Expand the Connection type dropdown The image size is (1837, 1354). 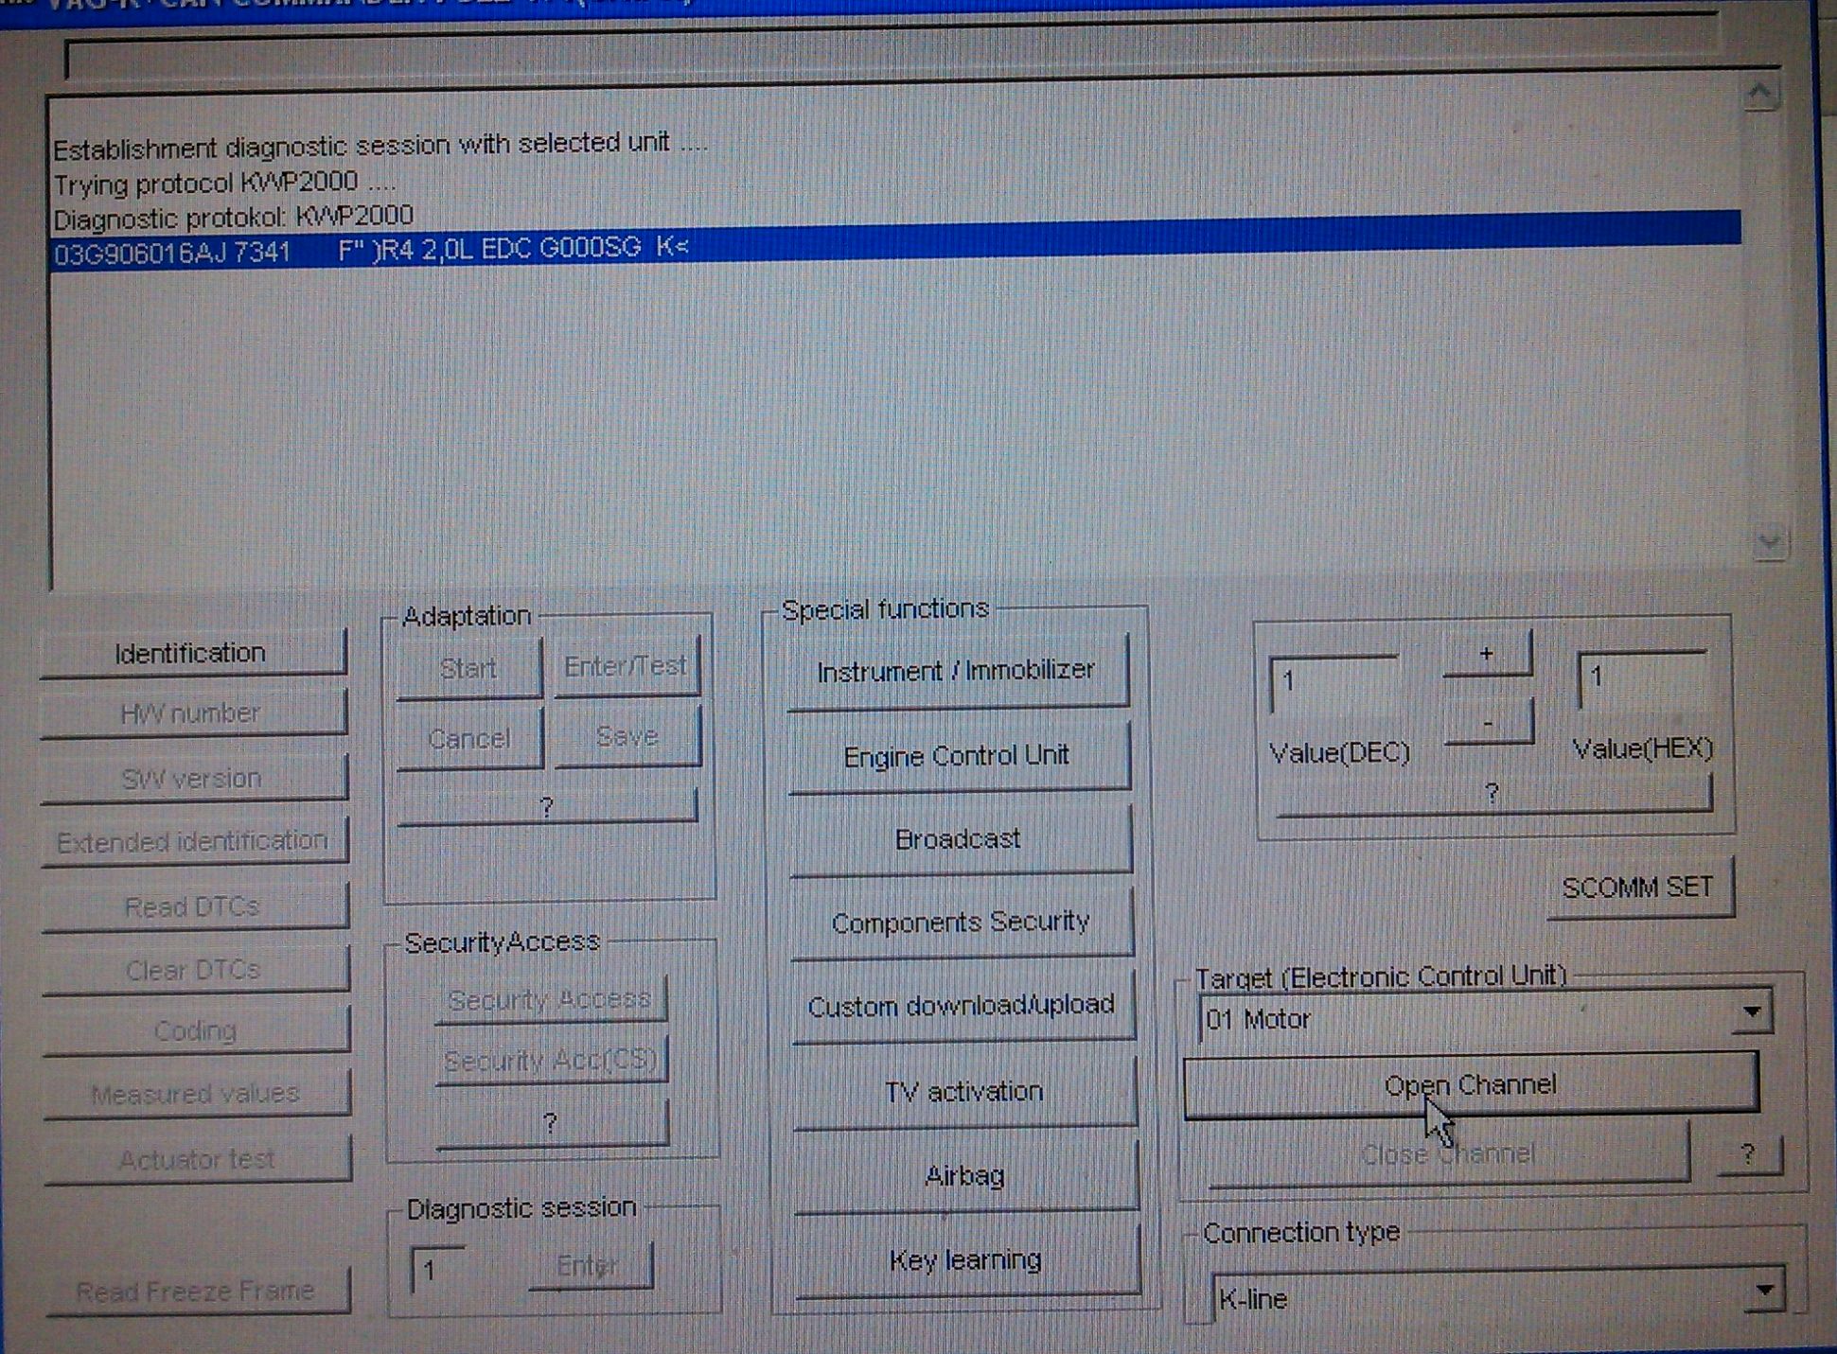tap(1764, 1291)
